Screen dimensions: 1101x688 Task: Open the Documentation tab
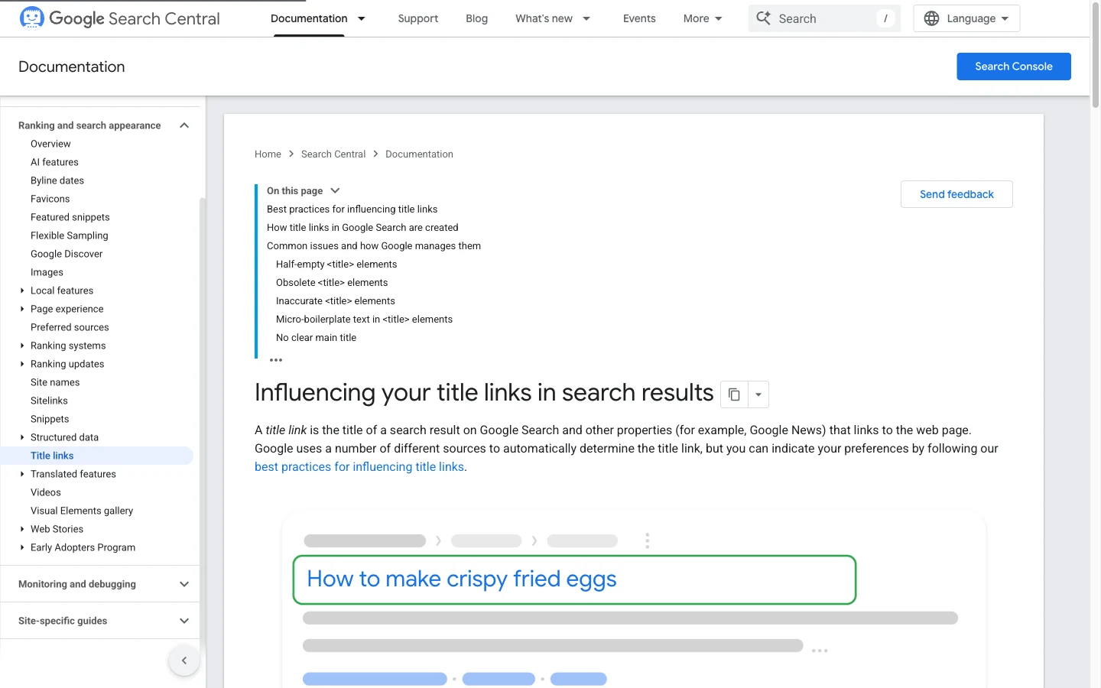[x=309, y=18]
